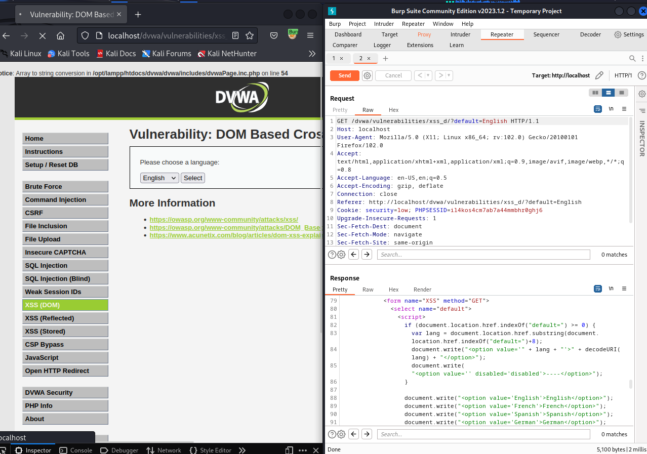647x454 pixels.
Task: Open Burp Settings
Action: pos(629,34)
